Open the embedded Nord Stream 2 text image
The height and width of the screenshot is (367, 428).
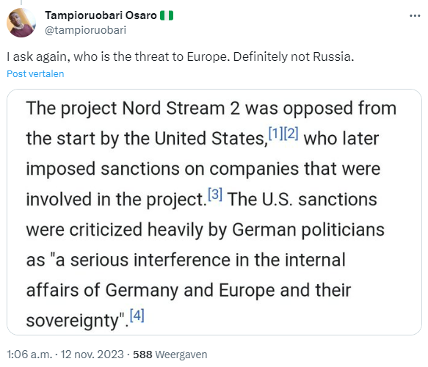[x=214, y=212]
